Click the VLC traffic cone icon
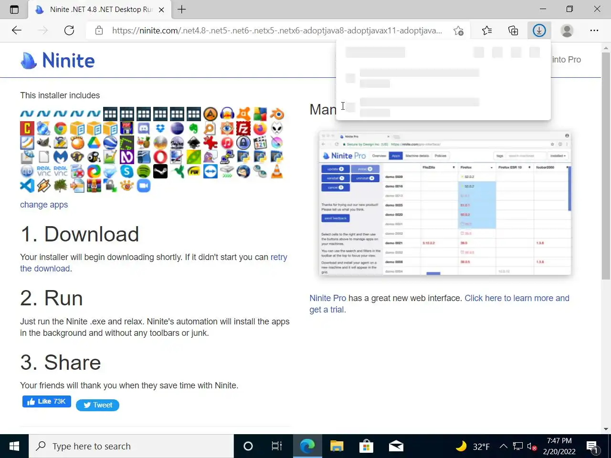Screen dimensions: 611x458 [x=277, y=171]
